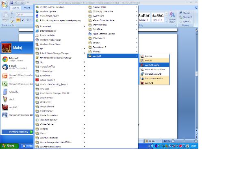Click the red easyLAB icon in recent programs

pos(5,107)
